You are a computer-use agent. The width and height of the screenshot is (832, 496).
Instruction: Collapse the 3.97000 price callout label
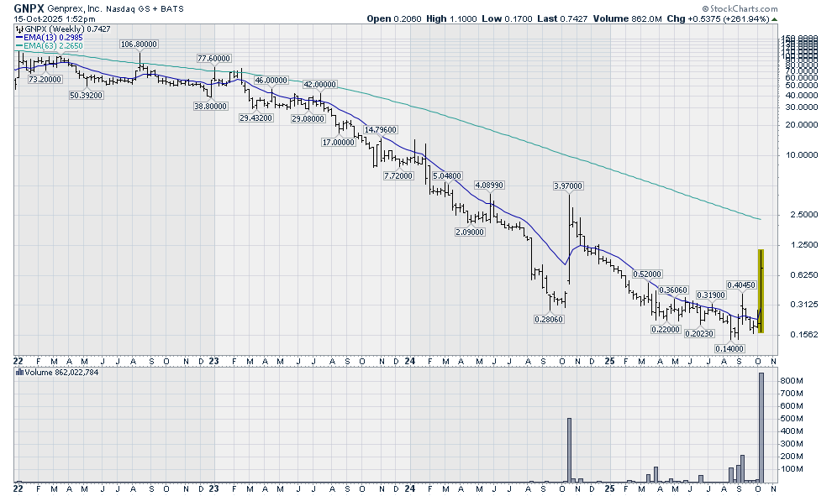[x=566, y=185]
